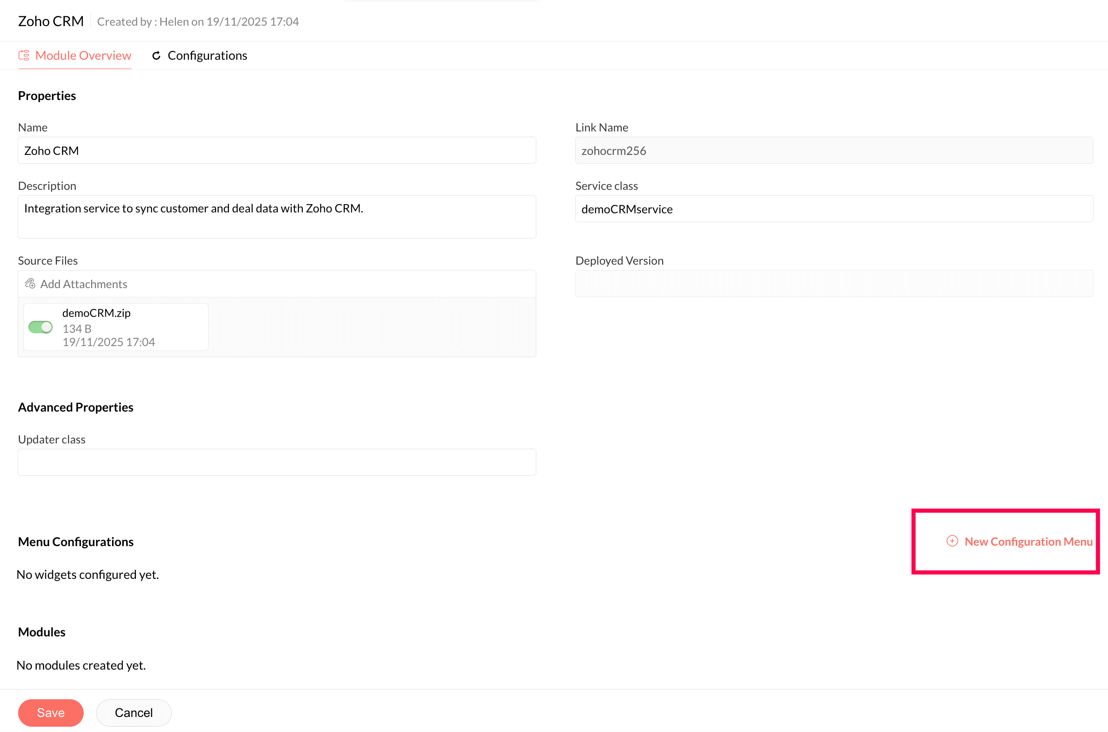The height and width of the screenshot is (732, 1108).
Task: Click into the Description text area
Action: (x=276, y=216)
